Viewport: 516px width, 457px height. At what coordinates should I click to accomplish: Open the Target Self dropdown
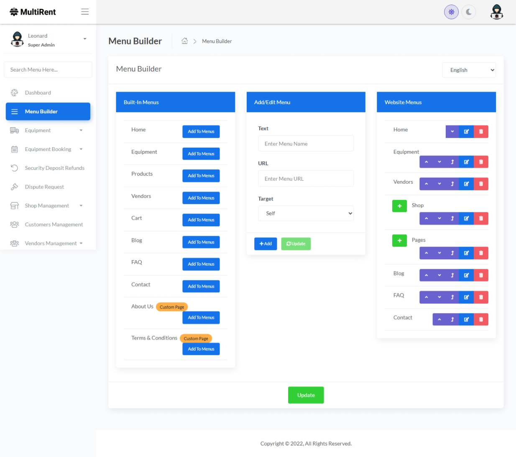306,213
